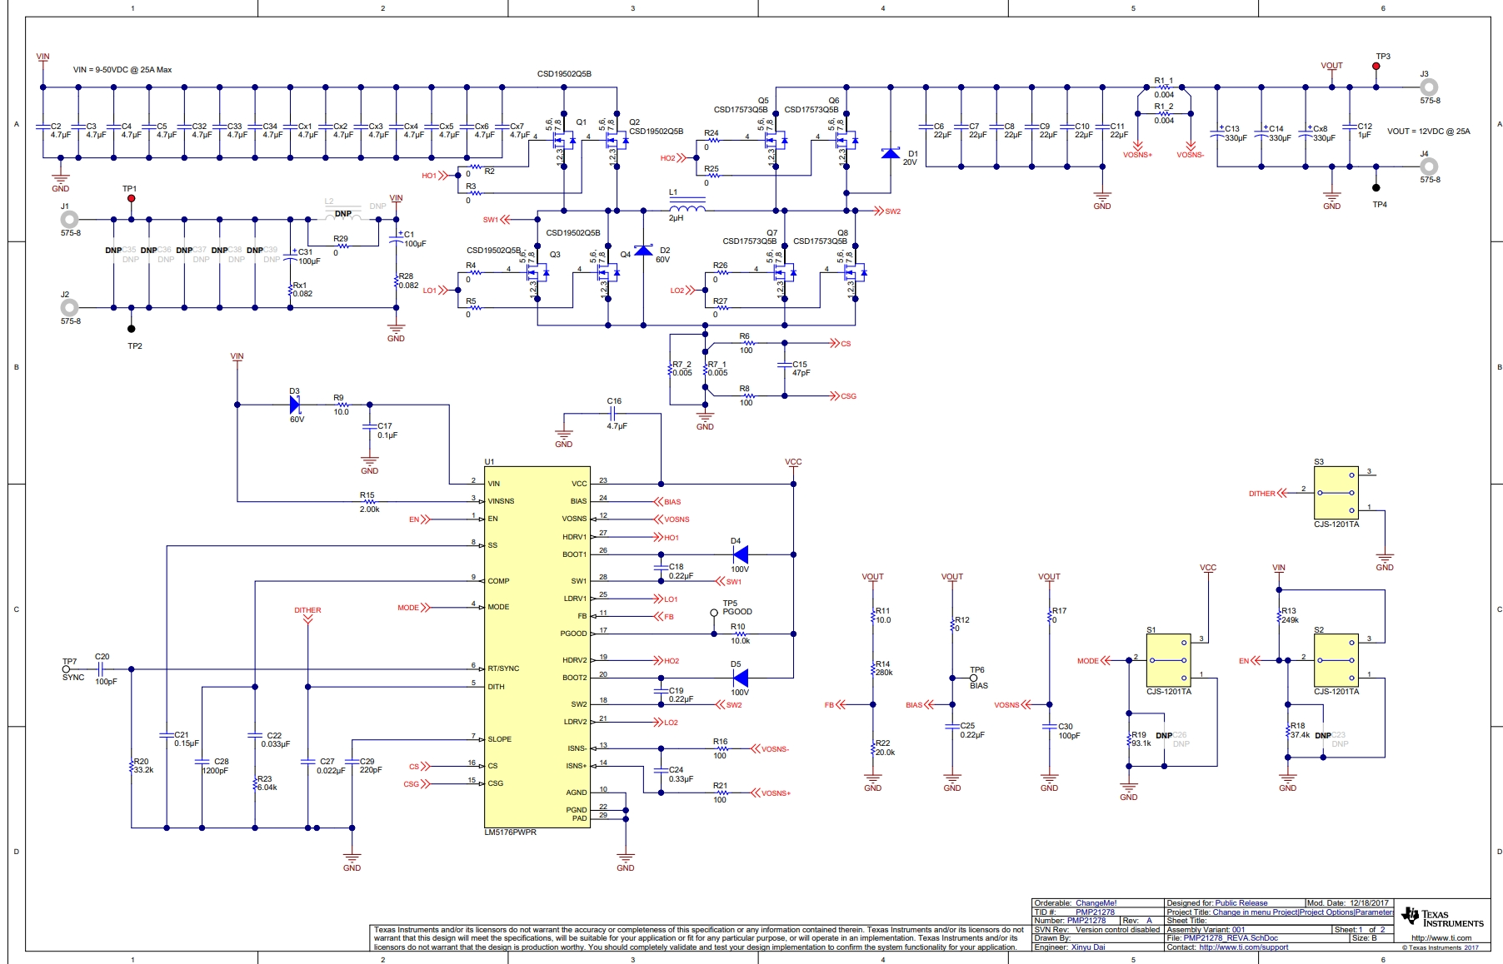Click the ChangeMe! orderable field
1503x964 pixels.
click(x=1096, y=903)
